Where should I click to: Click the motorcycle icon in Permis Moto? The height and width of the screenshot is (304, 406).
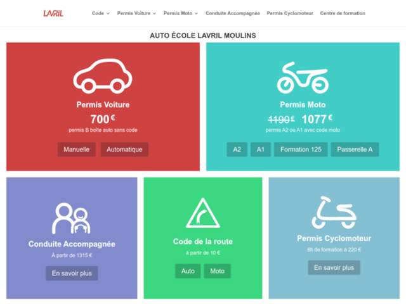pos(303,77)
